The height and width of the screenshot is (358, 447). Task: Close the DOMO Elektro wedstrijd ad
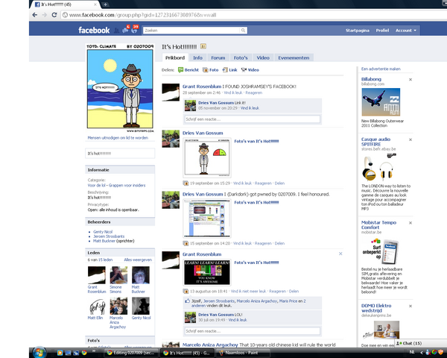tap(410, 306)
